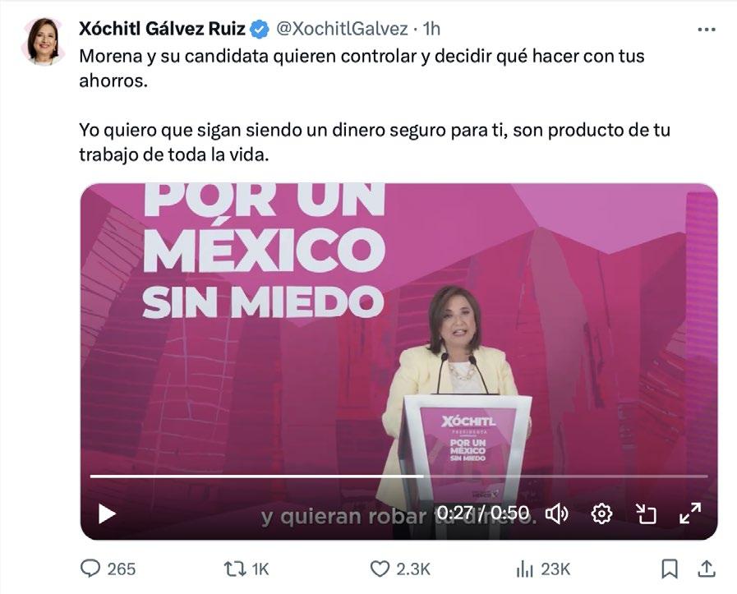Viewport: 737px width, 594px height.
Task: Open picture-in-picture mode for the video
Action: 646,513
